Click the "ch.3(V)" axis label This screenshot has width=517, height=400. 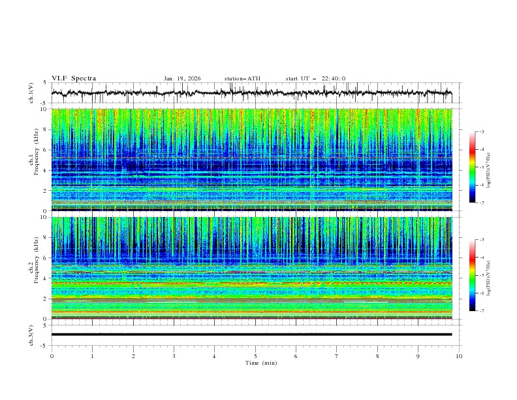[x=31, y=335]
